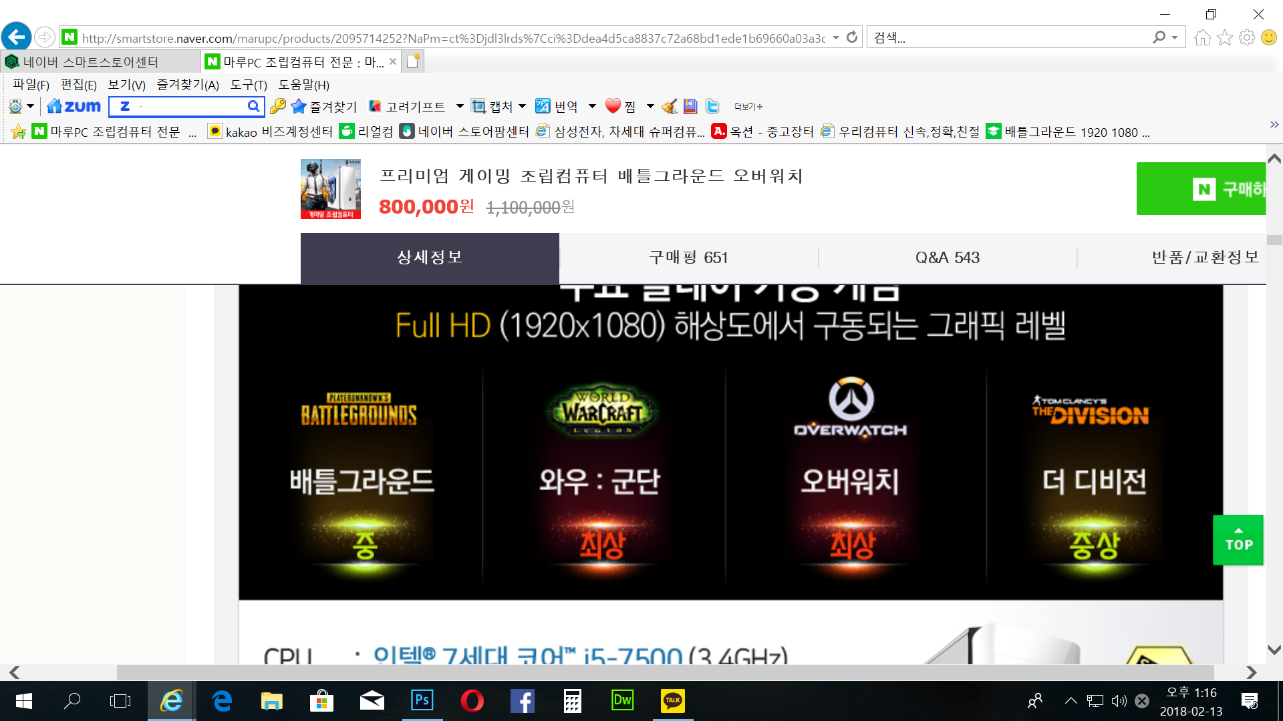Switch to 네이버 스마트스토어센터 browser tab
Image resolution: width=1283 pixels, height=721 pixels.
pos(100,62)
